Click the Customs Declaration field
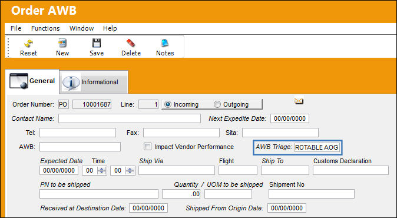 tap(350, 170)
